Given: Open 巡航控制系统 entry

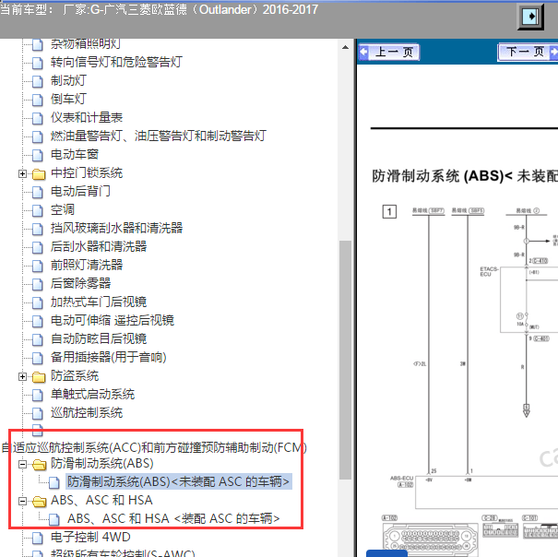Looking at the screenshot, I should (87, 413).
